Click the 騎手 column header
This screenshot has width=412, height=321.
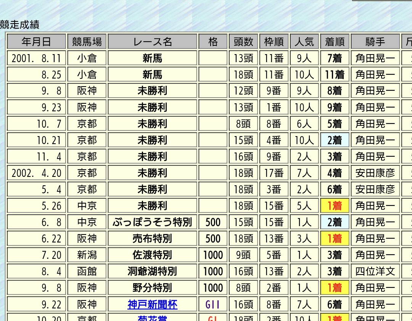[x=375, y=42]
